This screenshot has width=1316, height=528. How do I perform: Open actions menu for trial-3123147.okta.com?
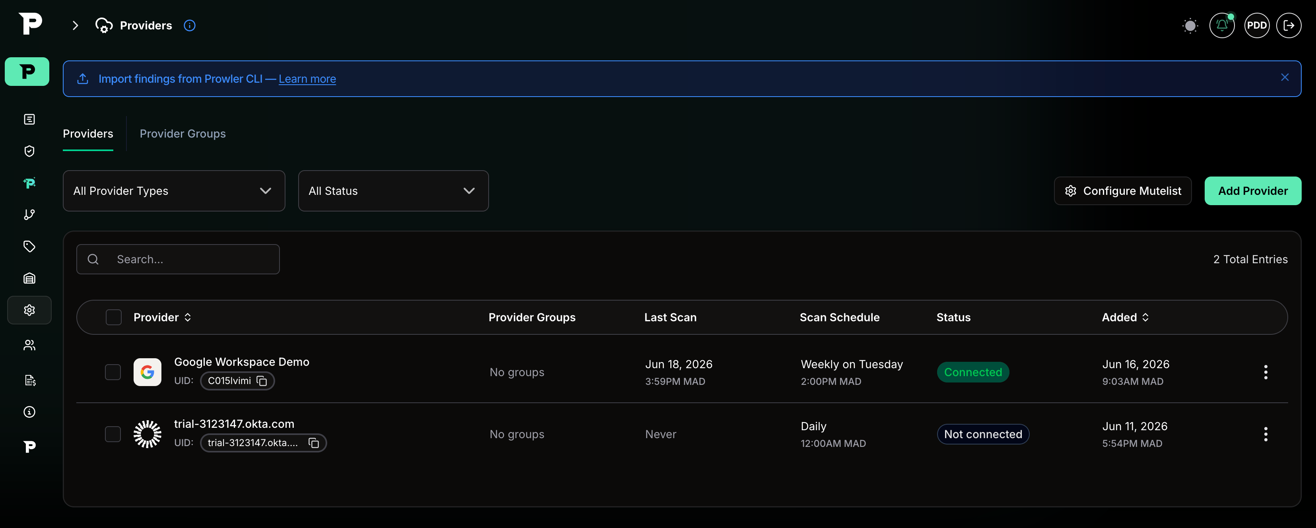[1266, 434]
